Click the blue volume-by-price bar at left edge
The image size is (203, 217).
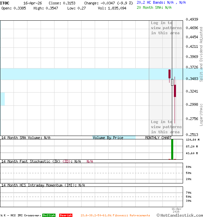2,99
